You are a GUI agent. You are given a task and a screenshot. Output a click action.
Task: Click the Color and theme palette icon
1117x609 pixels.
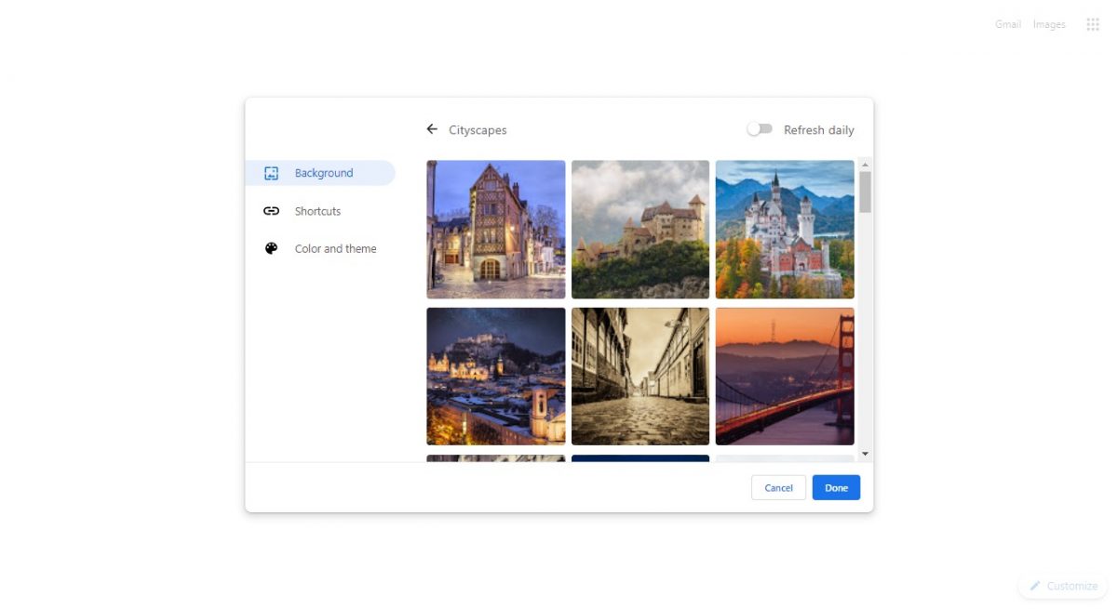(x=271, y=248)
